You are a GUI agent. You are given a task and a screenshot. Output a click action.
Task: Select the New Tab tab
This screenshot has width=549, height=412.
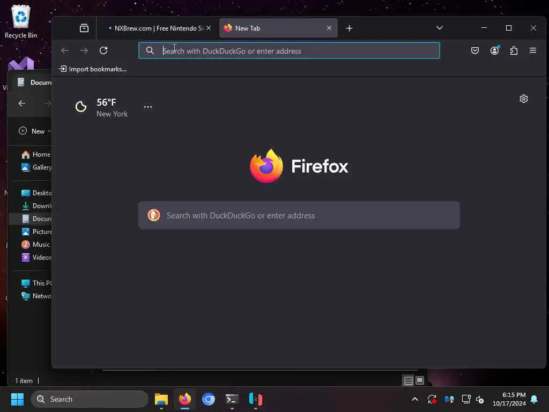click(x=278, y=28)
